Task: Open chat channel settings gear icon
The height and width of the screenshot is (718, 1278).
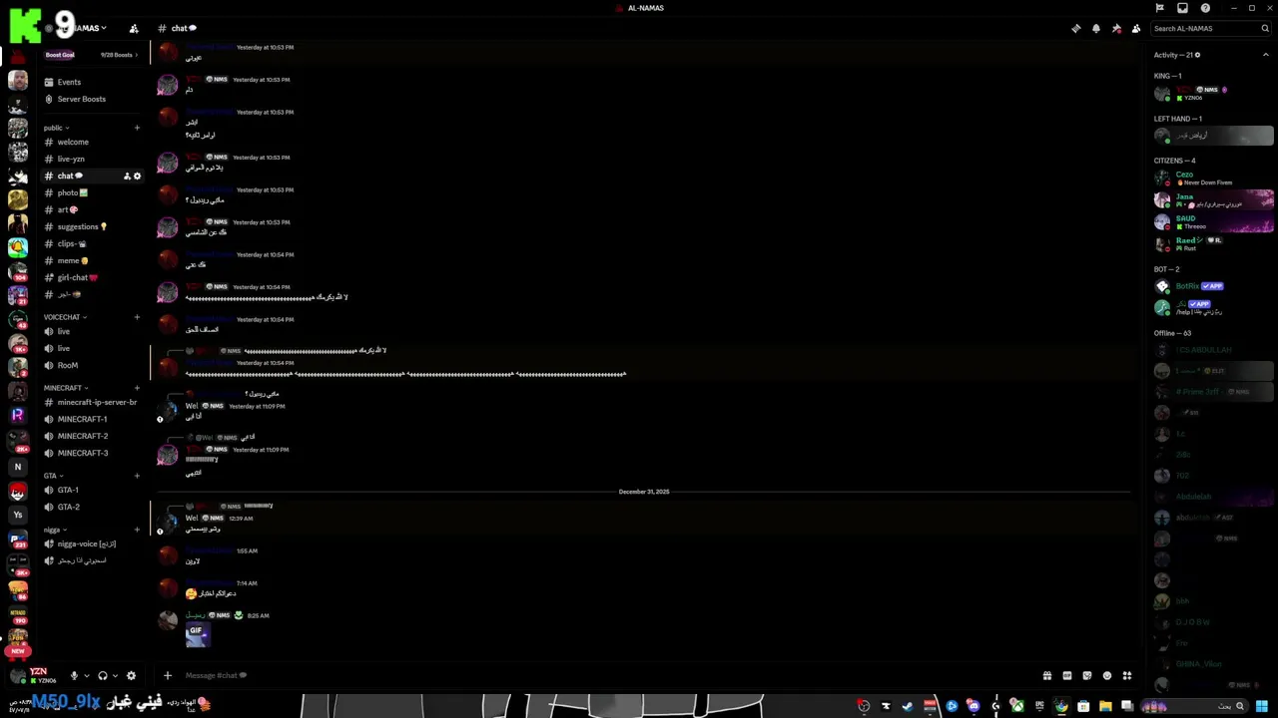Action: (138, 176)
